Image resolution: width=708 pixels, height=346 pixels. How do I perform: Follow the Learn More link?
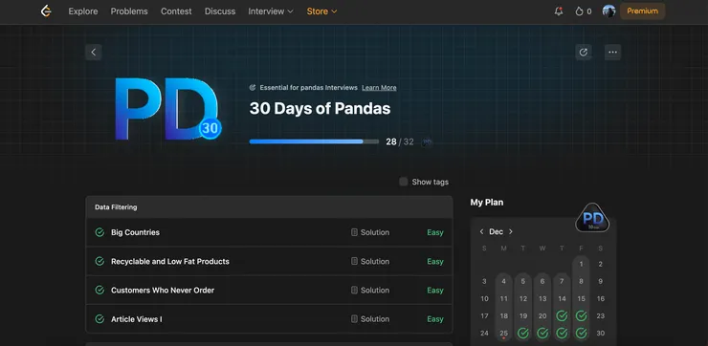pos(379,88)
